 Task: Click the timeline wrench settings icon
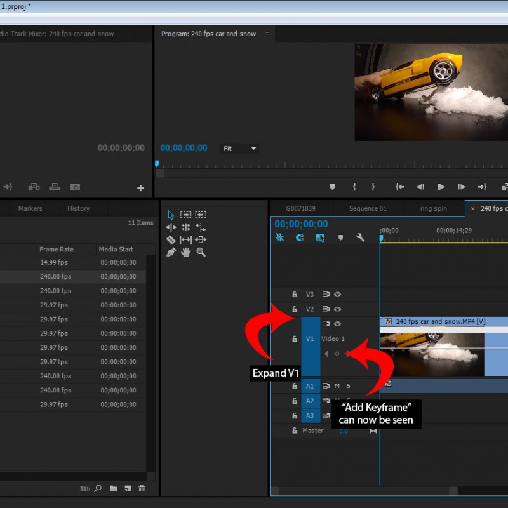(360, 237)
